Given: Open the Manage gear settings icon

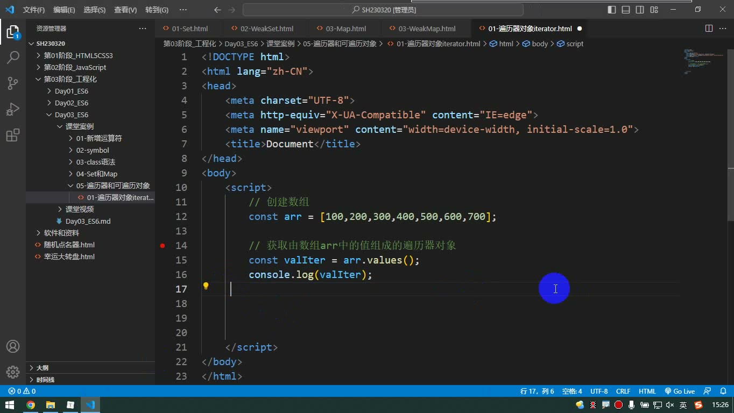Looking at the screenshot, I should pyautogui.click(x=13, y=372).
